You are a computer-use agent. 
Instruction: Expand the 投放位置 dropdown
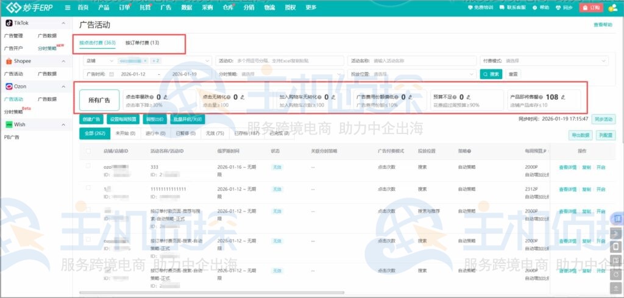coord(413,74)
